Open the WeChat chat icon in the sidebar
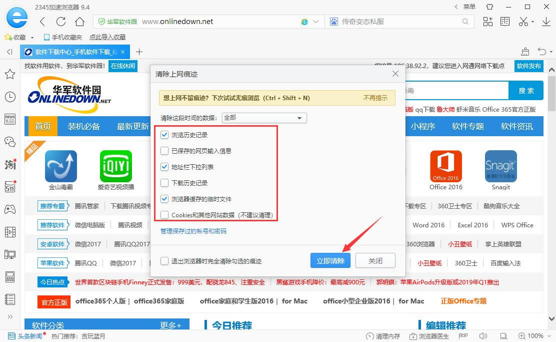556x342 pixels. 10,142
